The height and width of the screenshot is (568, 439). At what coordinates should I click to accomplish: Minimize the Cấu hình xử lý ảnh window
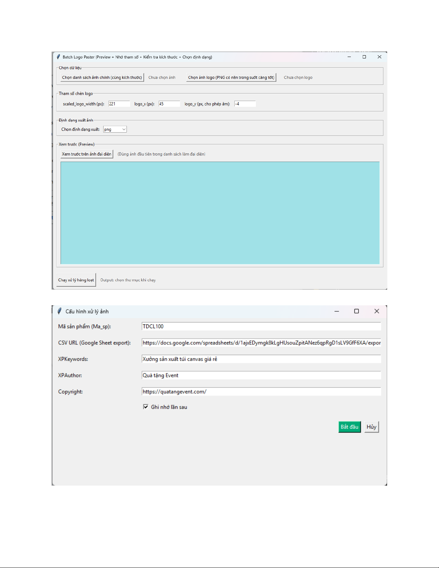[x=337, y=311]
